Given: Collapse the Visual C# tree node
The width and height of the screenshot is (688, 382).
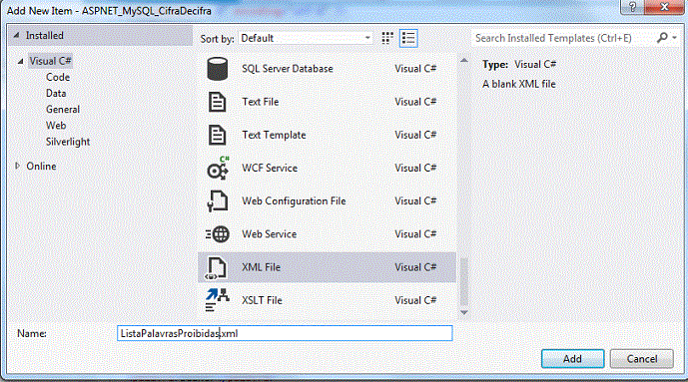Looking at the screenshot, I should coord(20,61).
